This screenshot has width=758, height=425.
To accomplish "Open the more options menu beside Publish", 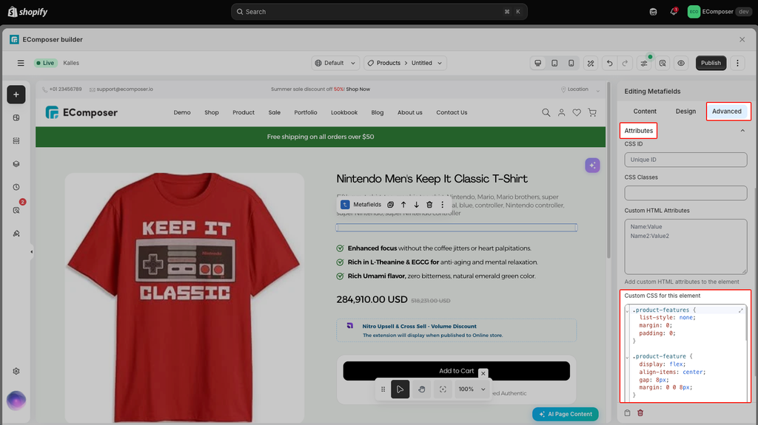I will tap(737, 63).
